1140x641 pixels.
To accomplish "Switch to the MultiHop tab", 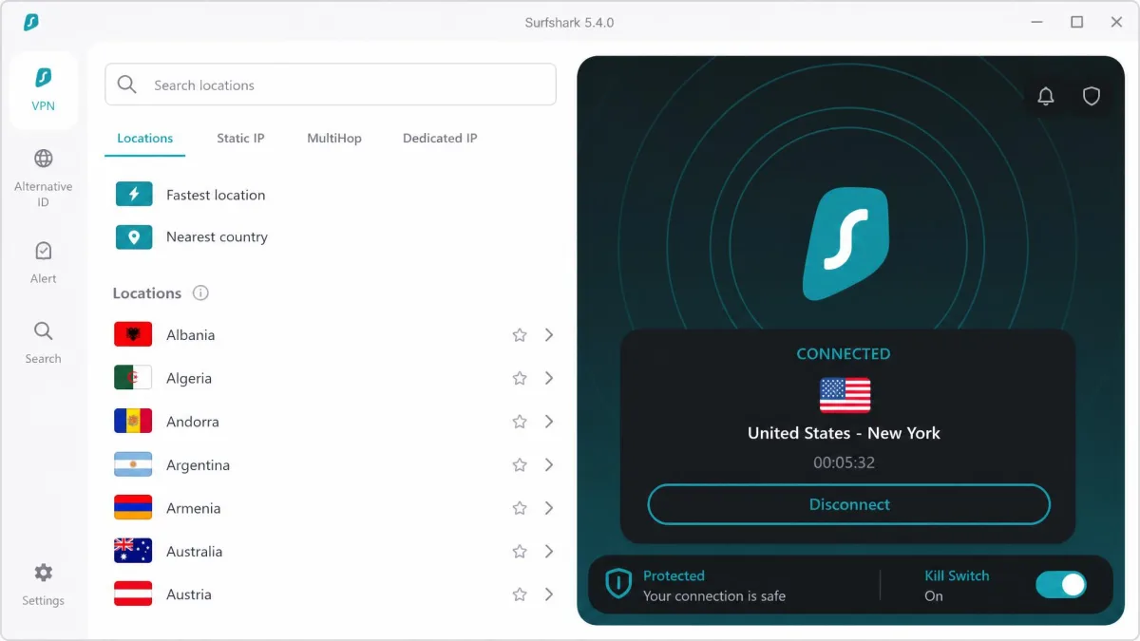I will (x=334, y=139).
